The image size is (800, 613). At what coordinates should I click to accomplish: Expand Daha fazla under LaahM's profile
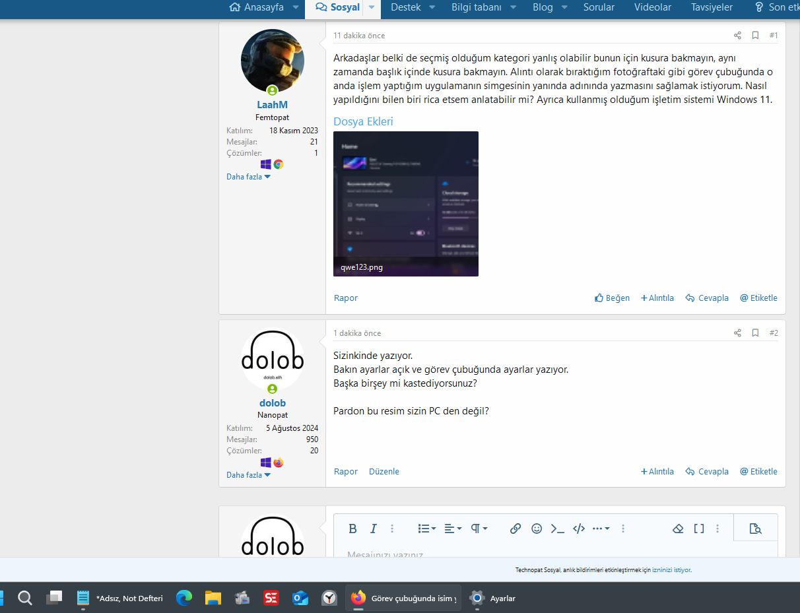tap(248, 177)
